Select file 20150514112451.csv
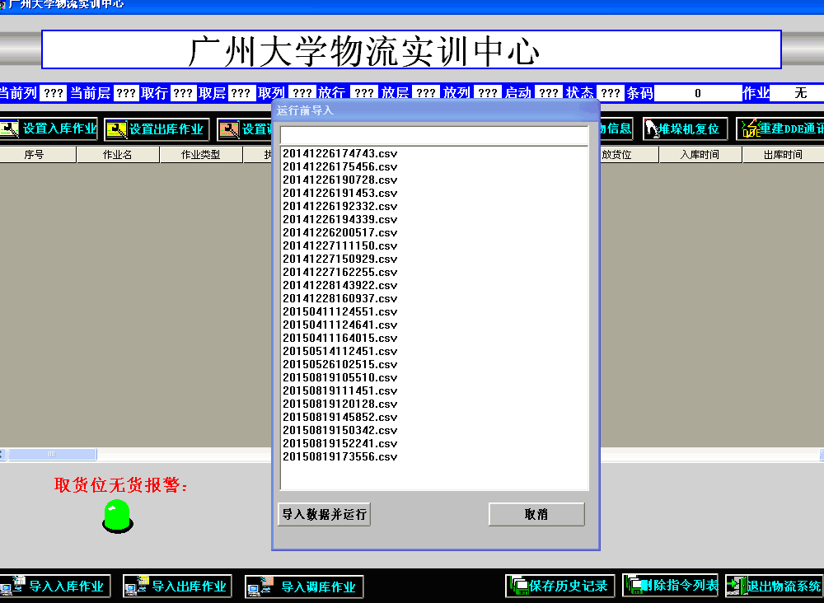Image resolution: width=824 pixels, height=603 pixels. point(340,351)
